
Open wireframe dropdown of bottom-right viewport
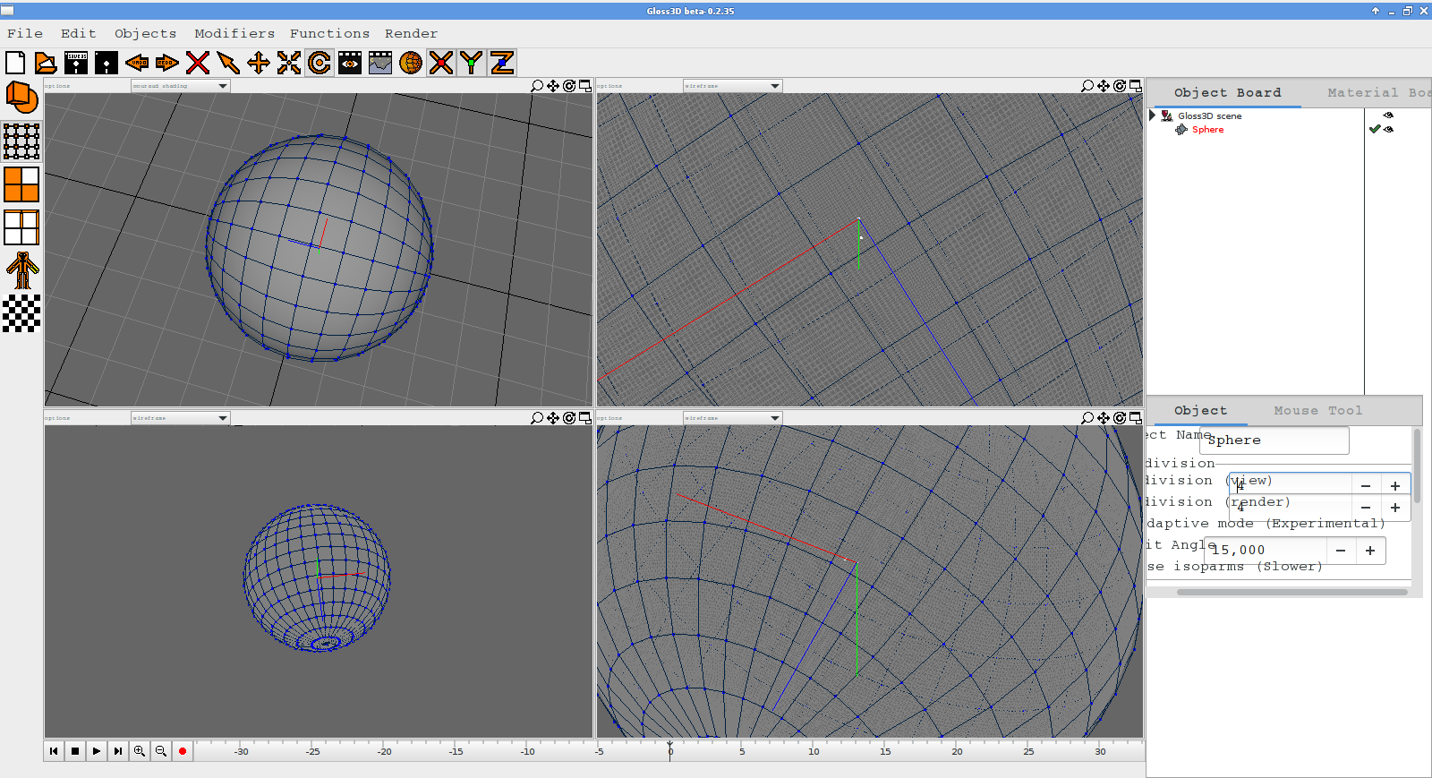click(x=732, y=418)
